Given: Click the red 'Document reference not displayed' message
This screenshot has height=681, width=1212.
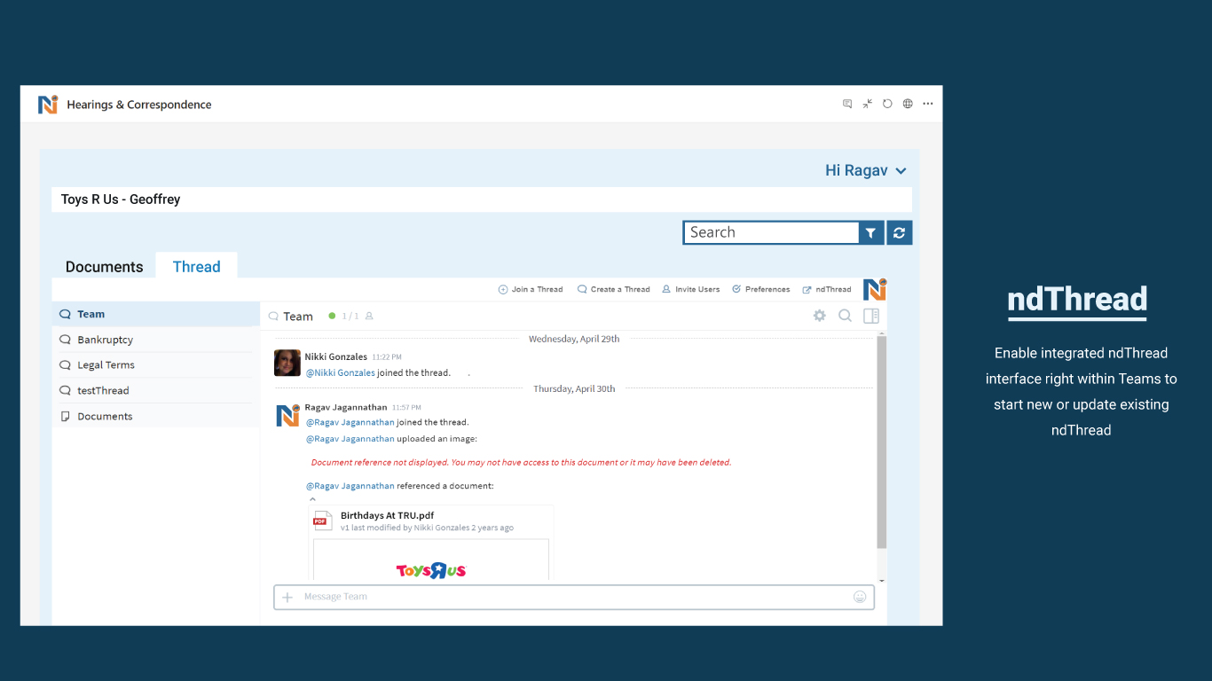Looking at the screenshot, I should (x=521, y=462).
